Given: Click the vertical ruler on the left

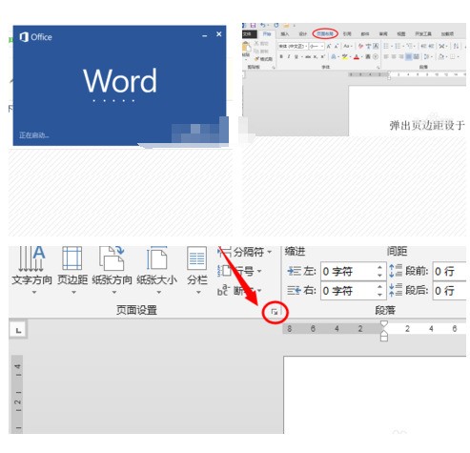Looking at the screenshot, I should point(17,394).
